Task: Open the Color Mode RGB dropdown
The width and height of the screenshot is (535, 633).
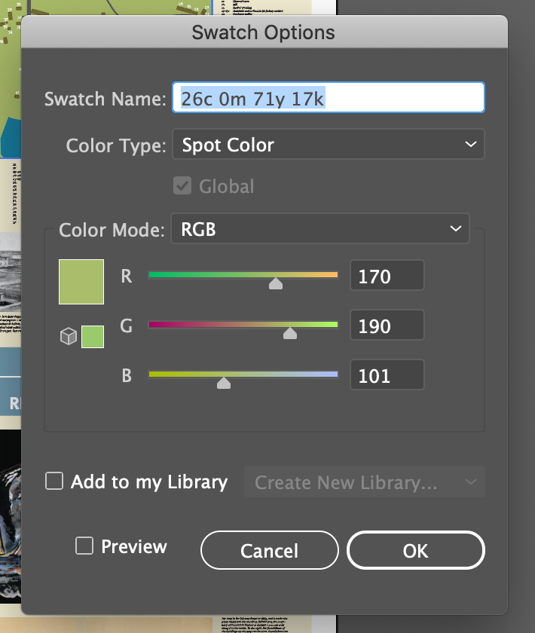Action: click(320, 228)
